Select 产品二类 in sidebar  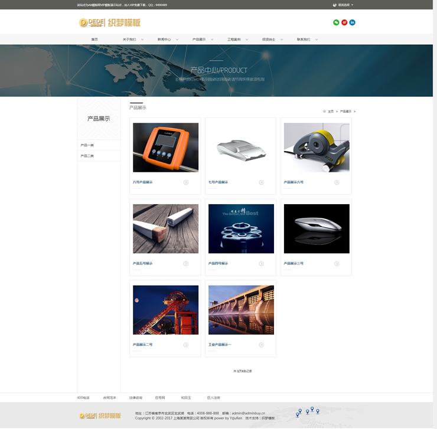click(87, 156)
